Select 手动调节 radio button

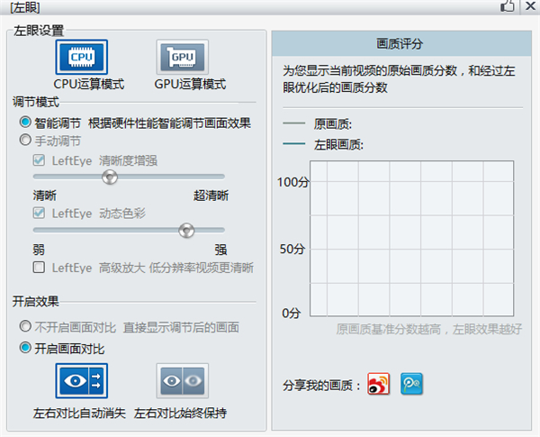(x=26, y=141)
